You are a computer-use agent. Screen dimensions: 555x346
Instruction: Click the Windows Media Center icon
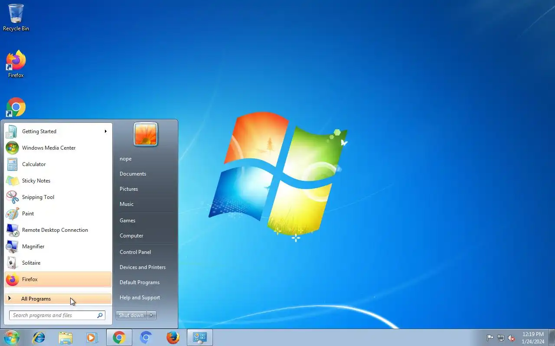tap(12, 148)
